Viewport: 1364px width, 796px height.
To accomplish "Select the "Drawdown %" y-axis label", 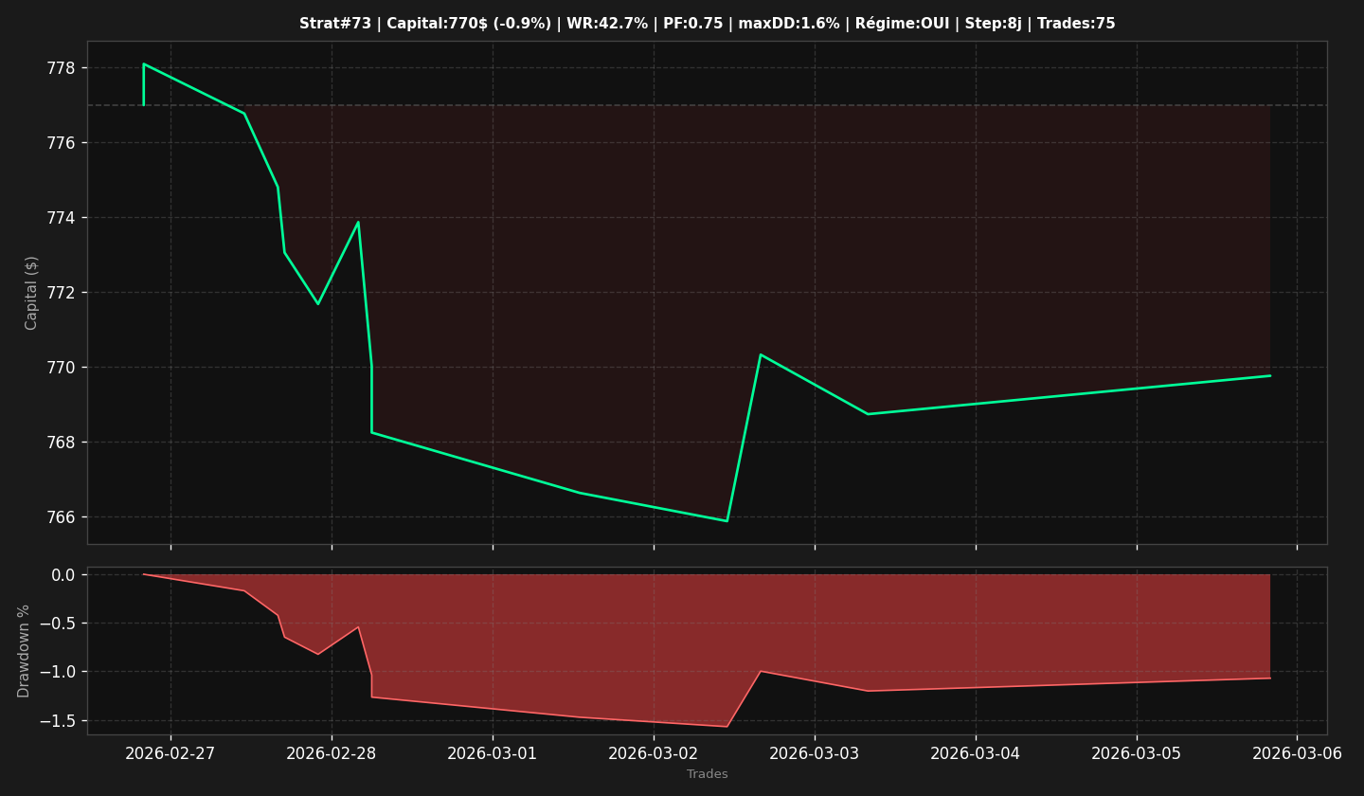I will (25, 651).
